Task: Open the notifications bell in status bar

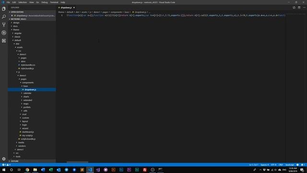Action: coord(303,165)
